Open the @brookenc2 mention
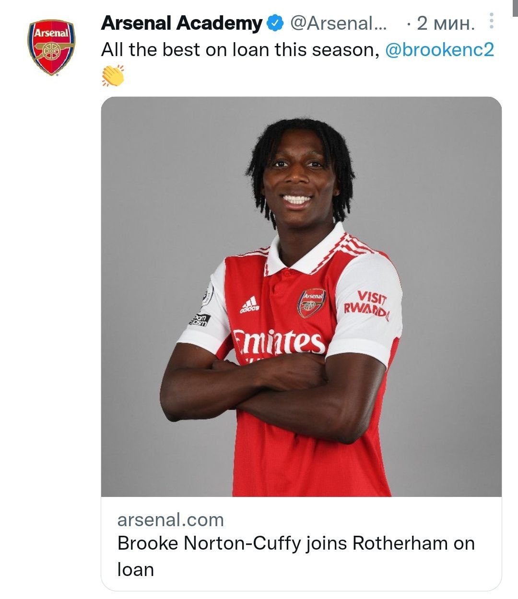This screenshot has height=599, width=518. [x=439, y=50]
